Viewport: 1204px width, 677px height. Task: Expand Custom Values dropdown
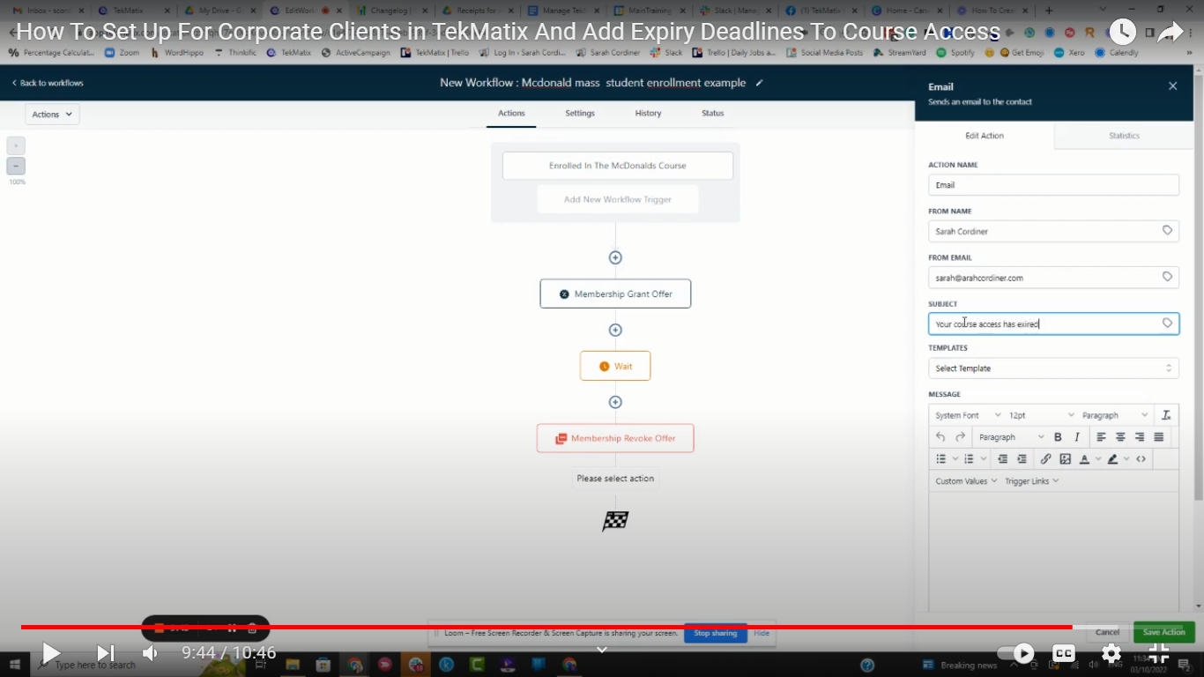coord(966,481)
